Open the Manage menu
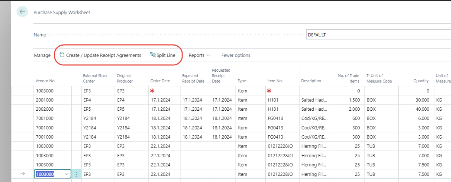 (x=42, y=55)
